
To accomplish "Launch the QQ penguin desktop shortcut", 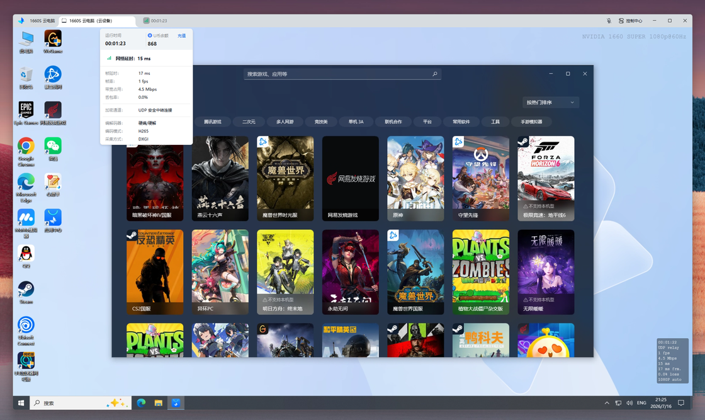I will point(26,257).
